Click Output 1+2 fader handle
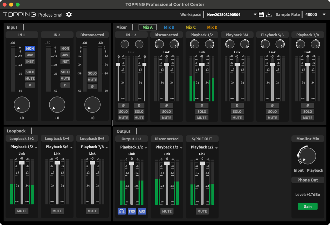 132,163
